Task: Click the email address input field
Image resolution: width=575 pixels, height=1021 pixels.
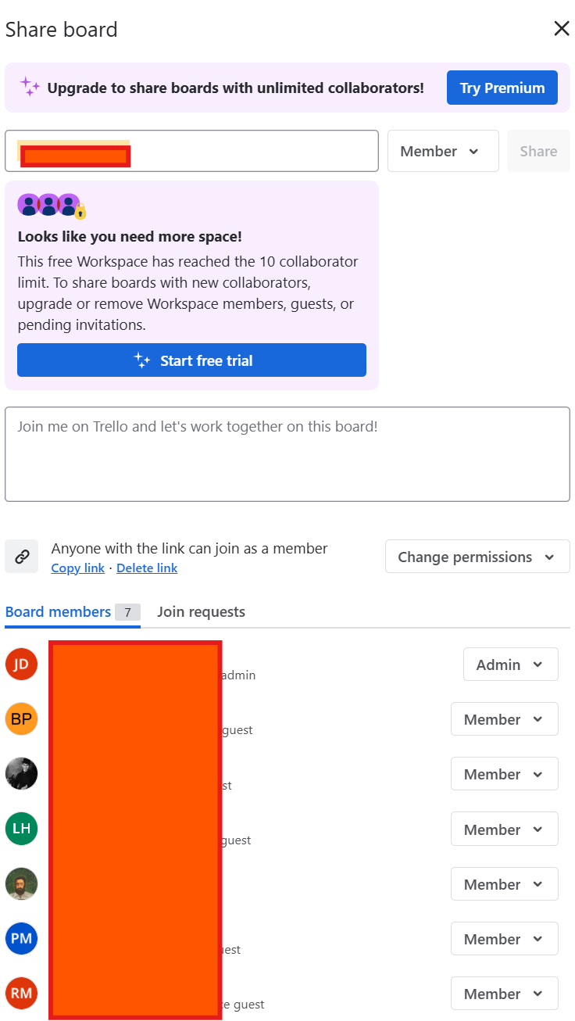Action: tap(192, 150)
